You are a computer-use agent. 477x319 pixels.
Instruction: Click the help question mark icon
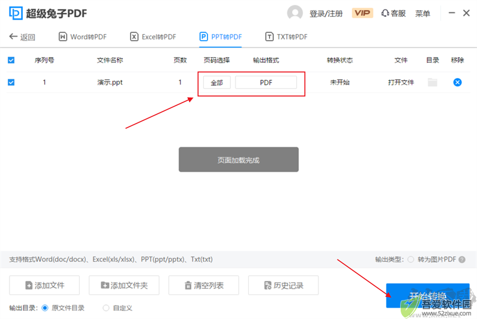461,259
